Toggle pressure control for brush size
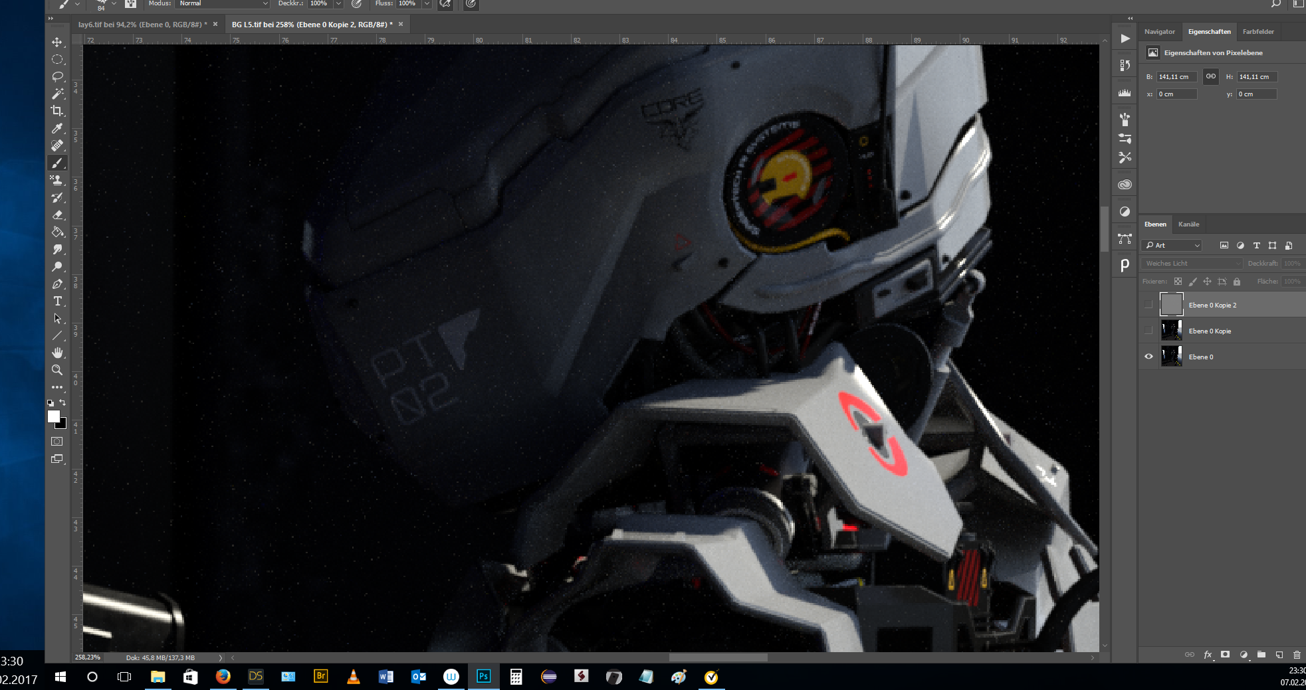The height and width of the screenshot is (690, 1306). tap(471, 4)
